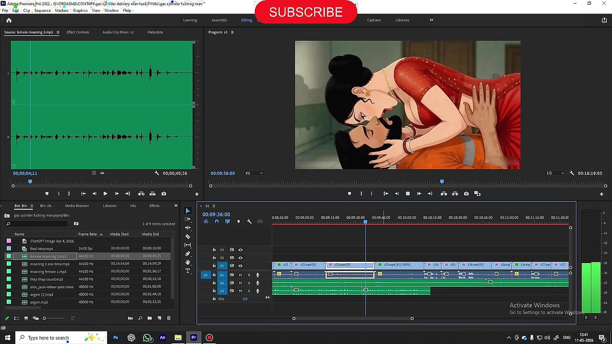The image size is (612, 344).
Task: Hide the V1 track output
Action: pyautogui.click(x=240, y=266)
